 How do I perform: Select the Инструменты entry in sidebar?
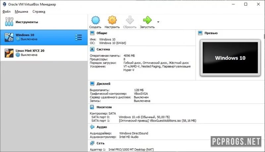[44, 22]
